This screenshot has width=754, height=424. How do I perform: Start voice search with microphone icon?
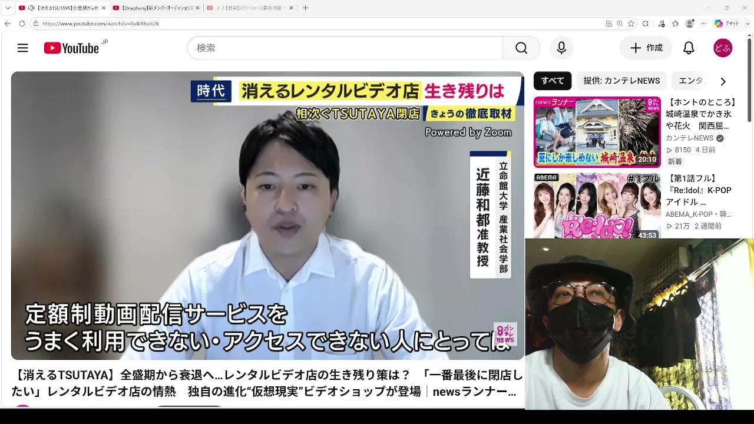pos(561,48)
